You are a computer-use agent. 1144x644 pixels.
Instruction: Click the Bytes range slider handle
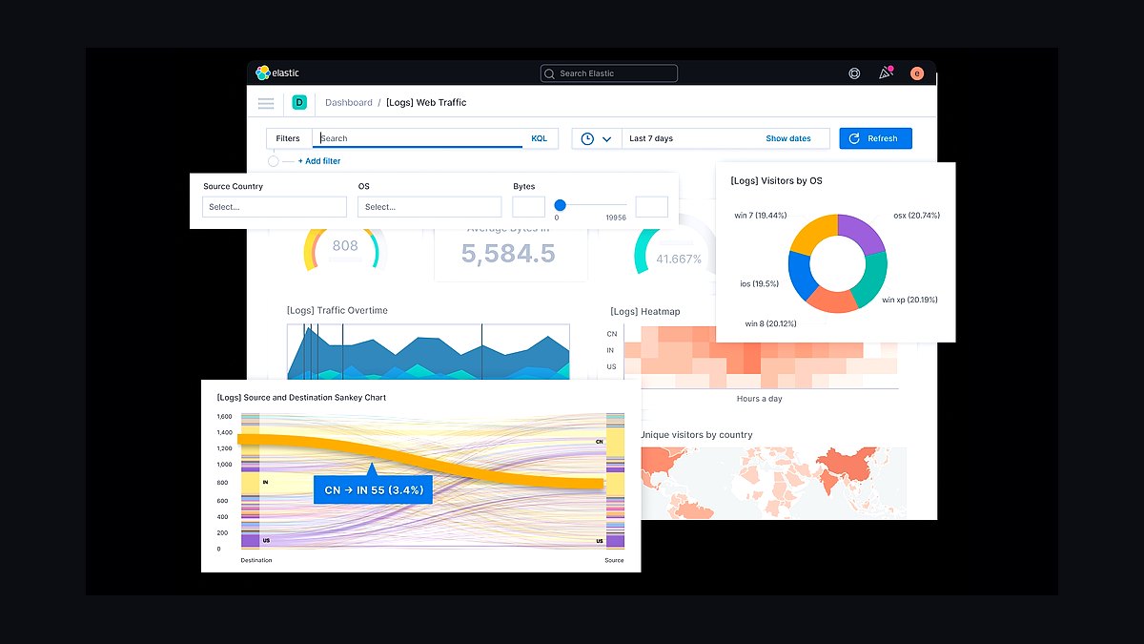(561, 205)
